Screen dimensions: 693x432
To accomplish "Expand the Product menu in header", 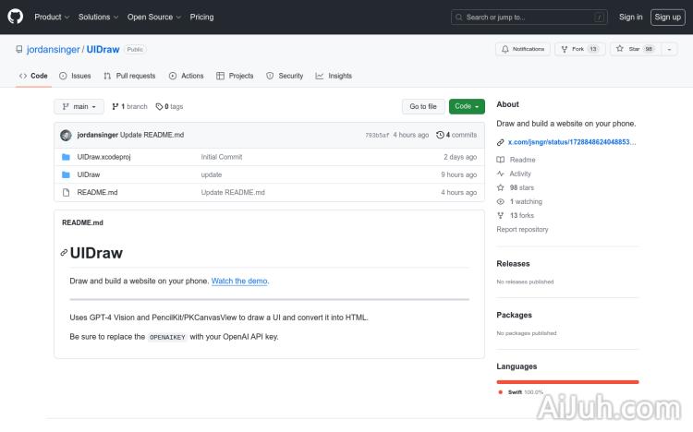I will tap(51, 17).
